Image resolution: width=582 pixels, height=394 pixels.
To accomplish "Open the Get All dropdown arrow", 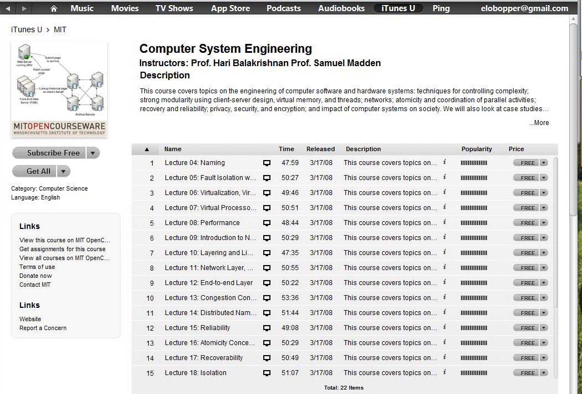I will pyautogui.click(x=63, y=171).
